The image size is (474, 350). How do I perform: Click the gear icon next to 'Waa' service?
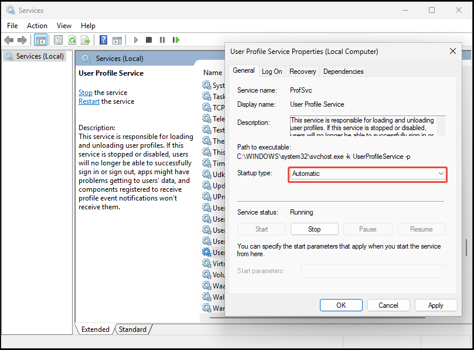coord(207,286)
